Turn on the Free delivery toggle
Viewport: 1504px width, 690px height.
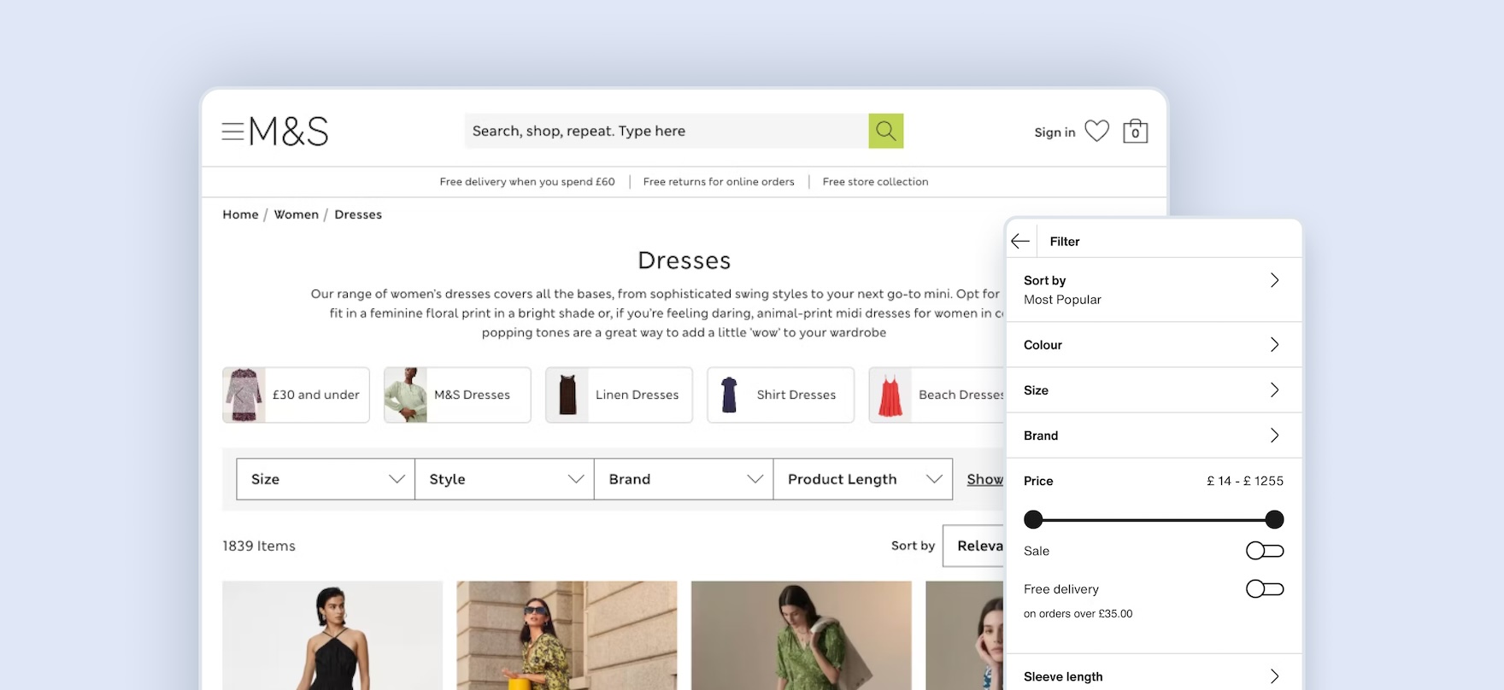pos(1264,589)
